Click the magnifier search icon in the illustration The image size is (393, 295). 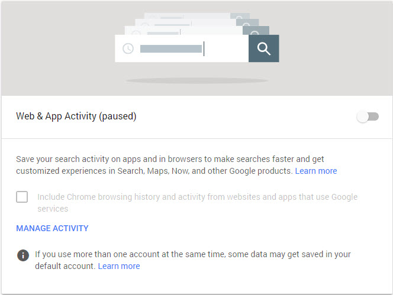pyautogui.click(x=264, y=48)
